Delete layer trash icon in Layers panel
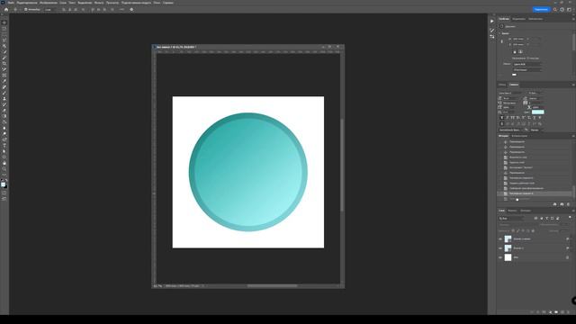The width and height of the screenshot is (576, 324). pos(568,312)
